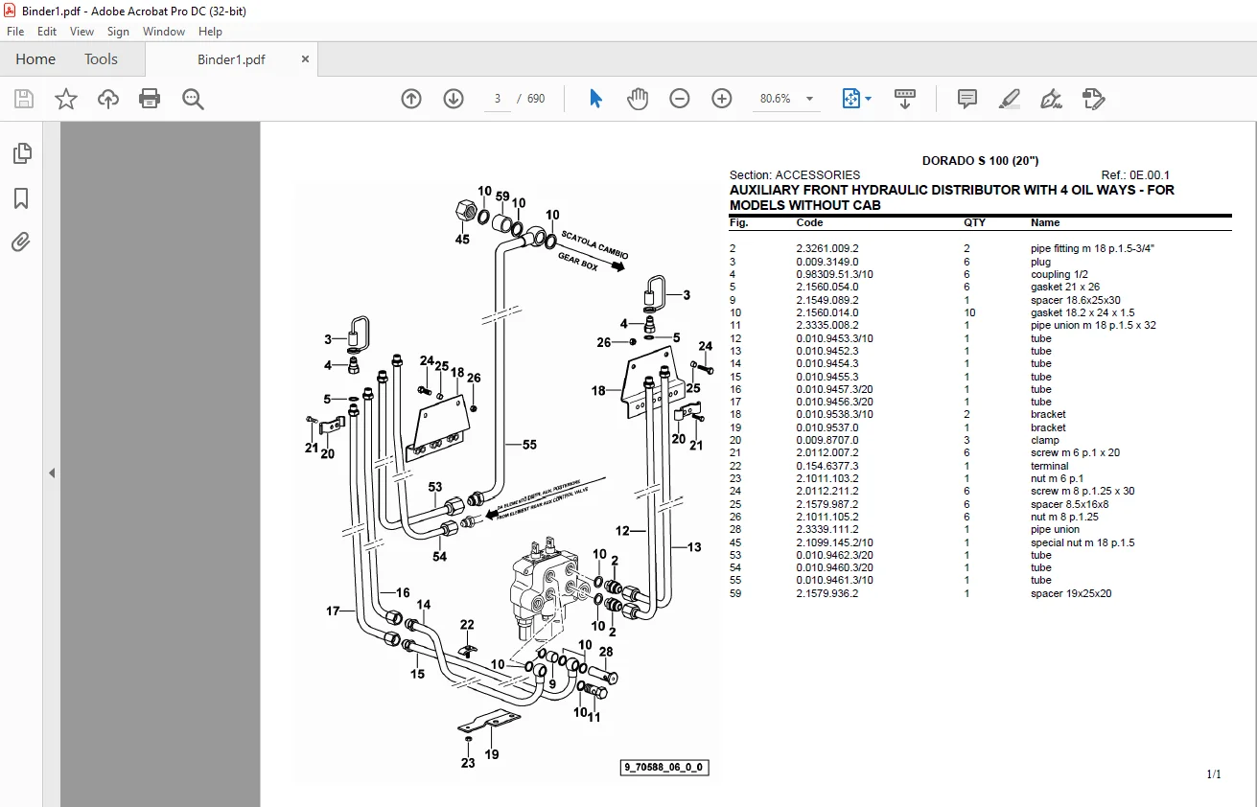The height and width of the screenshot is (807, 1257).
Task: Select the highlighter pen tool
Action: click(x=1009, y=99)
